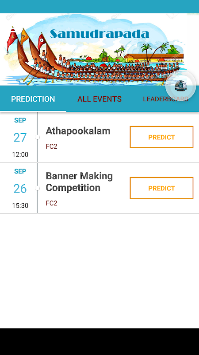Select the Athapookalam event title
The height and width of the screenshot is (355, 199).
point(78,131)
